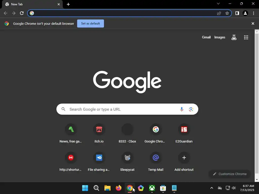Open itch.io shortcut

(x=99, y=134)
